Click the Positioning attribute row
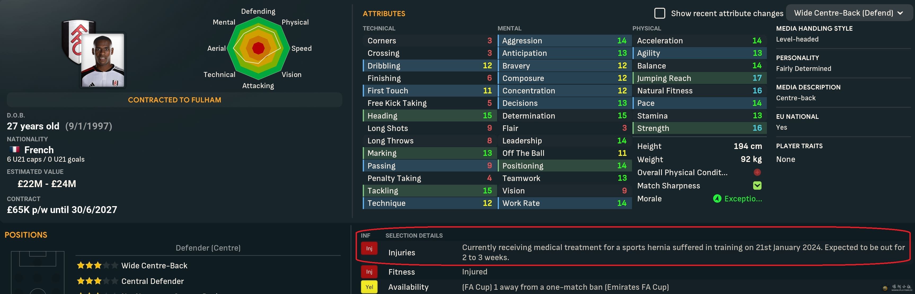The image size is (915, 294). (x=564, y=166)
